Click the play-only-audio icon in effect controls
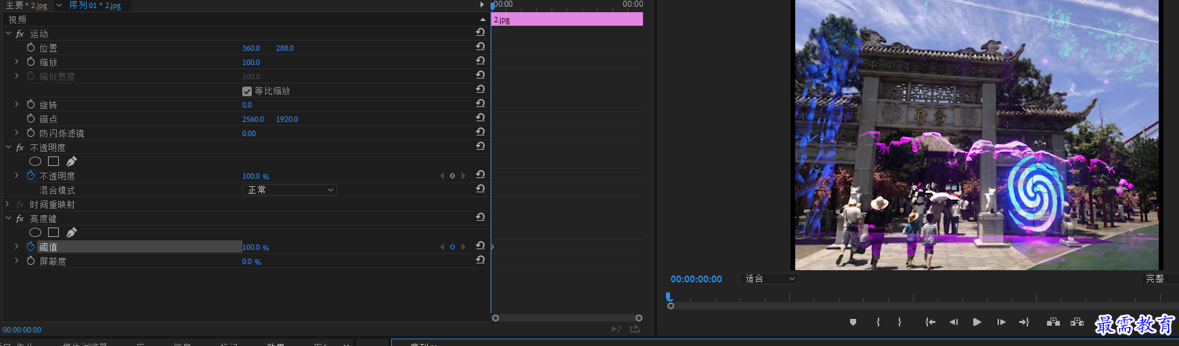The image size is (1179, 346). point(616,329)
